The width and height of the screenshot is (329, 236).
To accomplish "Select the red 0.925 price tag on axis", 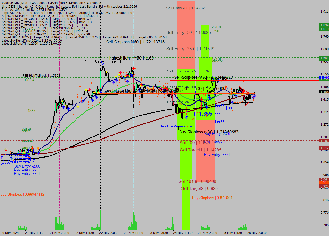I will coord(324,186).
